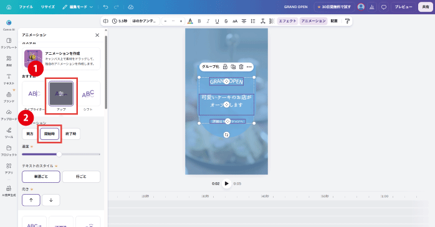Click the 共有 share button

point(426,7)
